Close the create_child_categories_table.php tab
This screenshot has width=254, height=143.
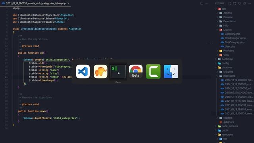pos(68,3)
